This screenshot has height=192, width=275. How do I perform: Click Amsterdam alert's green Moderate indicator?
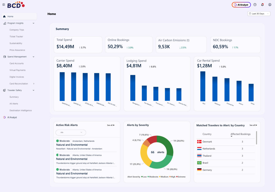(x=57, y=141)
